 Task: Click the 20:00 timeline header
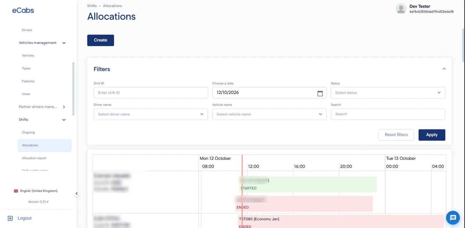point(346,167)
